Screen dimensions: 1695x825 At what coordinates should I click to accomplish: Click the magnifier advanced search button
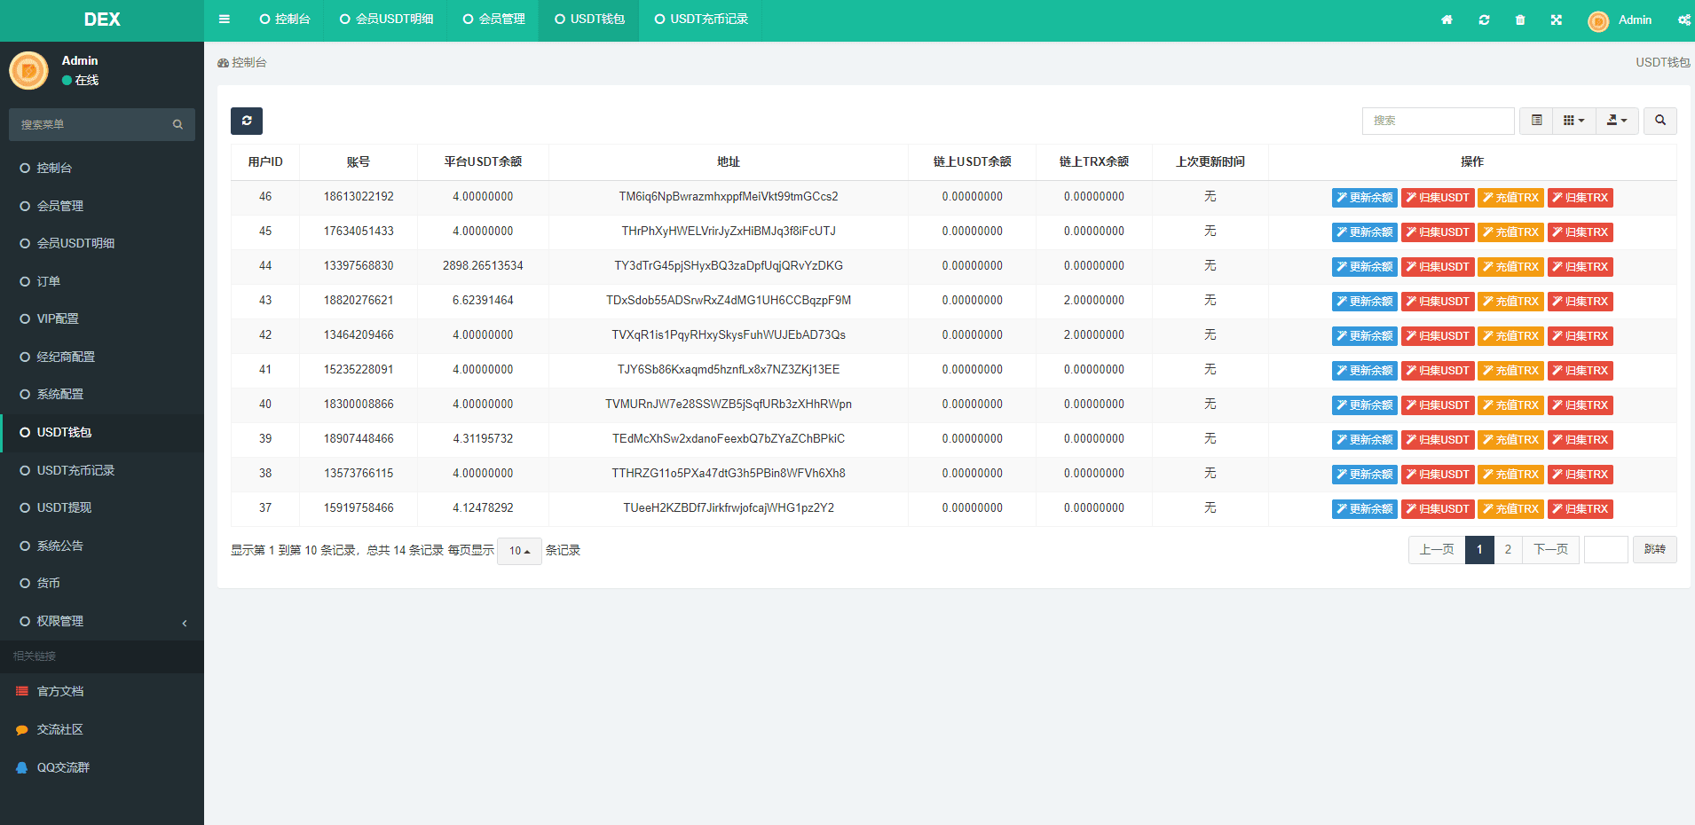click(1660, 121)
